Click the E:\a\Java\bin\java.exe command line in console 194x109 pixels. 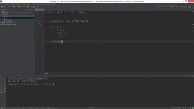tap(28, 78)
